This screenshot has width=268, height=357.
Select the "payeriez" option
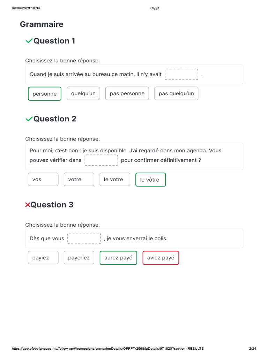click(79, 258)
